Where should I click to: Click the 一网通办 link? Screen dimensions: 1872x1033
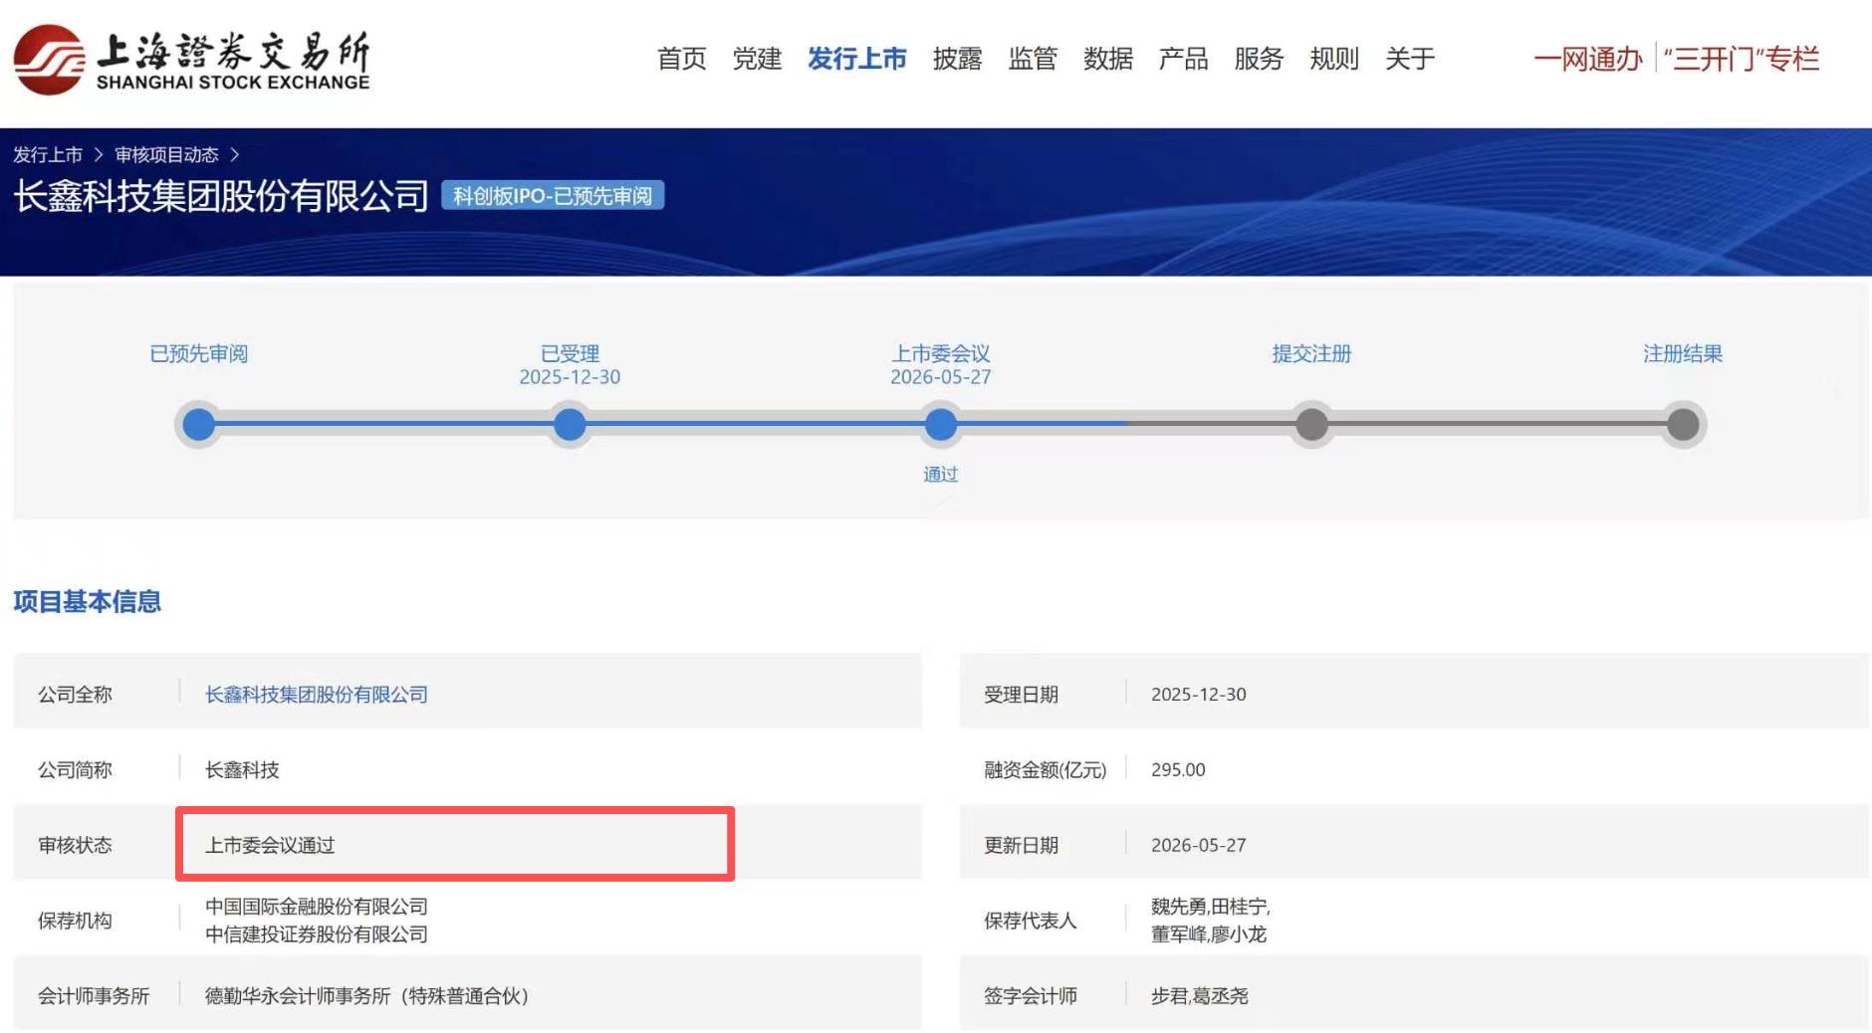[x=1587, y=59]
